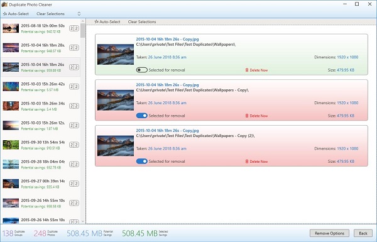Toggle removal switch for Wallpapers\ folder copy

[141, 70]
